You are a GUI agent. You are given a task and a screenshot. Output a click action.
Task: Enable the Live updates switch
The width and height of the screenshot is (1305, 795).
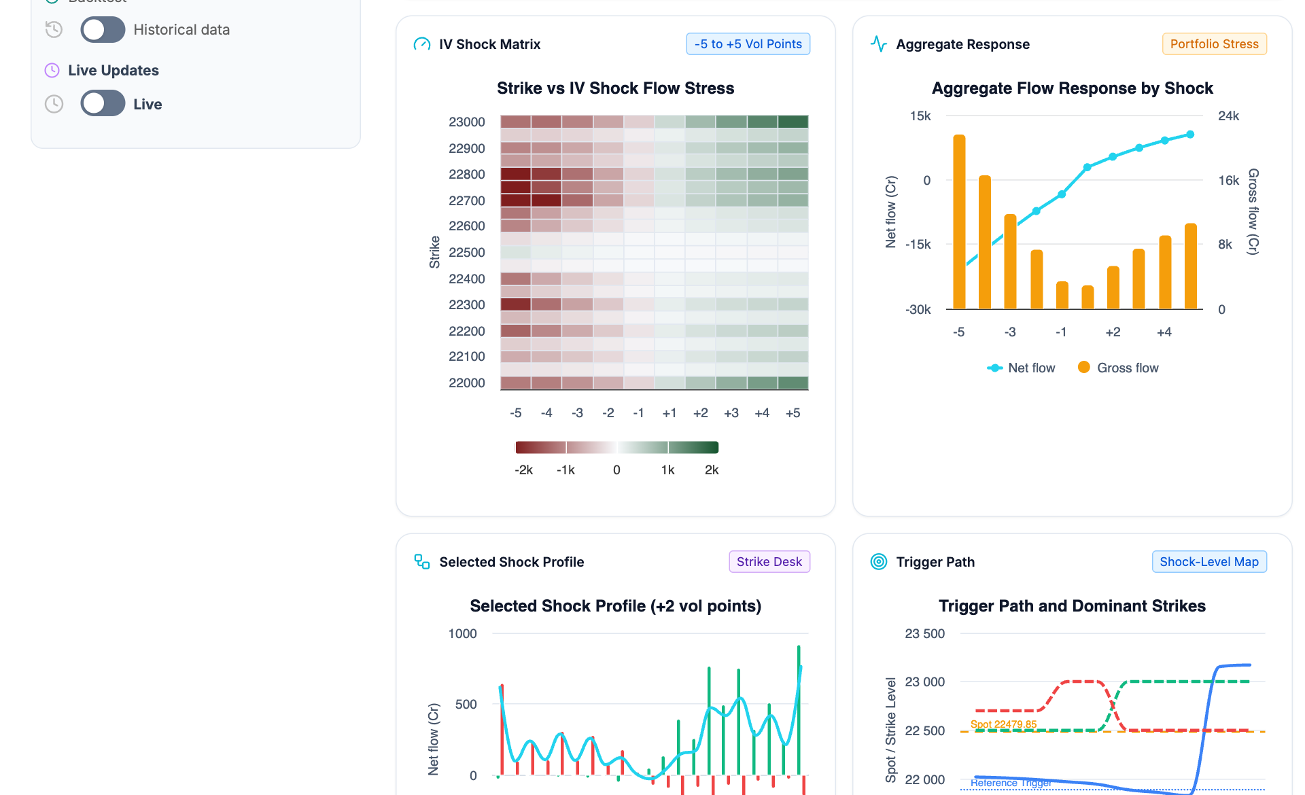pyautogui.click(x=103, y=104)
